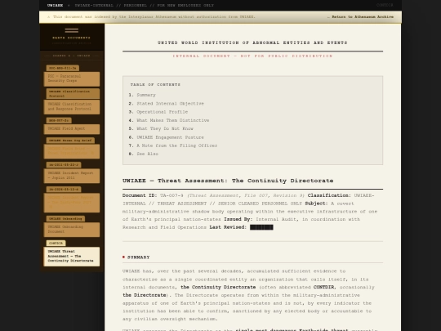
Task: Click the warning triangle icon in banner
Action: pyautogui.click(x=49, y=17)
